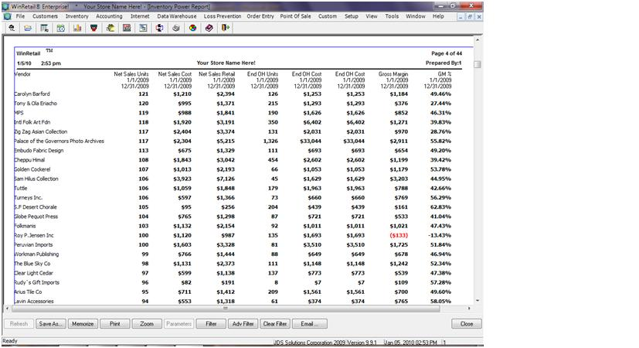The width and height of the screenshot is (639, 348).
Task: Open the Loss Prevention menu
Action: coord(223,15)
